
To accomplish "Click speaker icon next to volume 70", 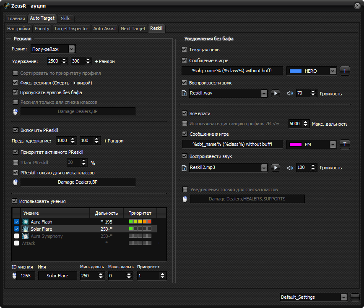I will tap(290, 93).
